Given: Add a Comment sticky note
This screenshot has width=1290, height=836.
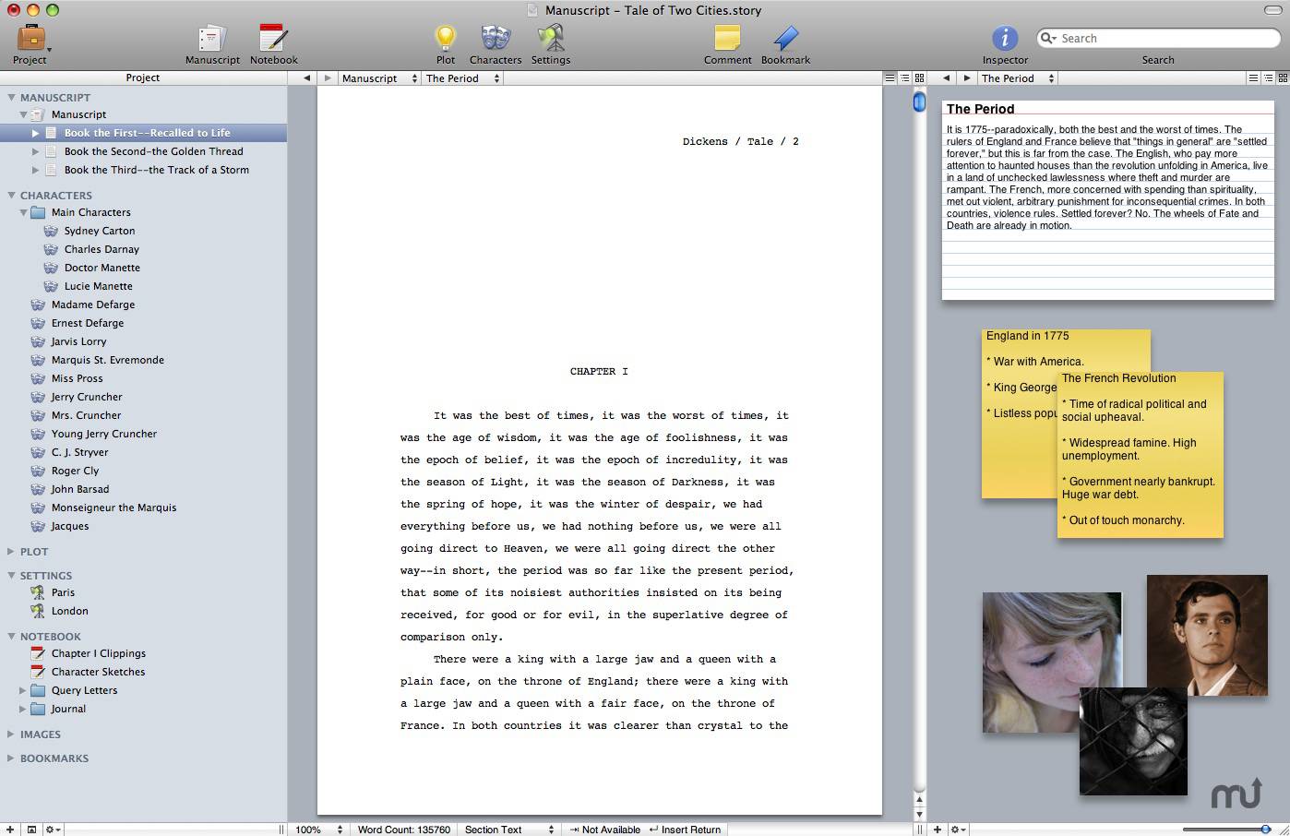Looking at the screenshot, I should point(727,39).
